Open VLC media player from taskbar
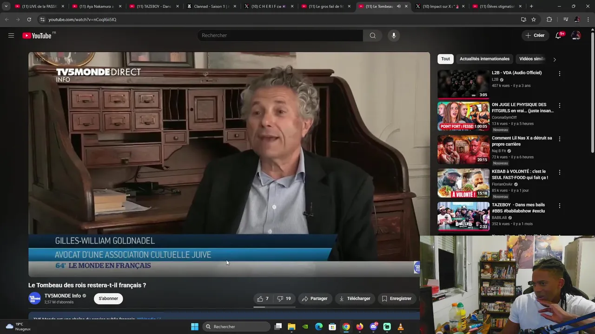The image size is (595, 334). click(x=401, y=327)
